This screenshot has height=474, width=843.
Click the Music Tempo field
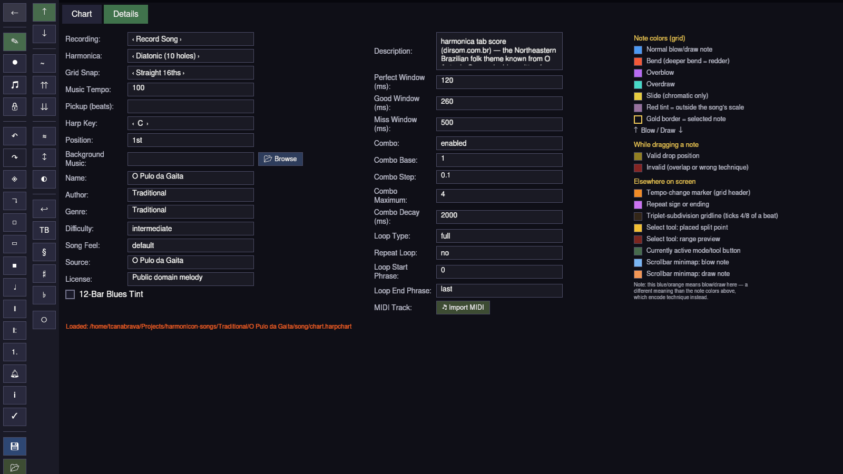coord(191,90)
